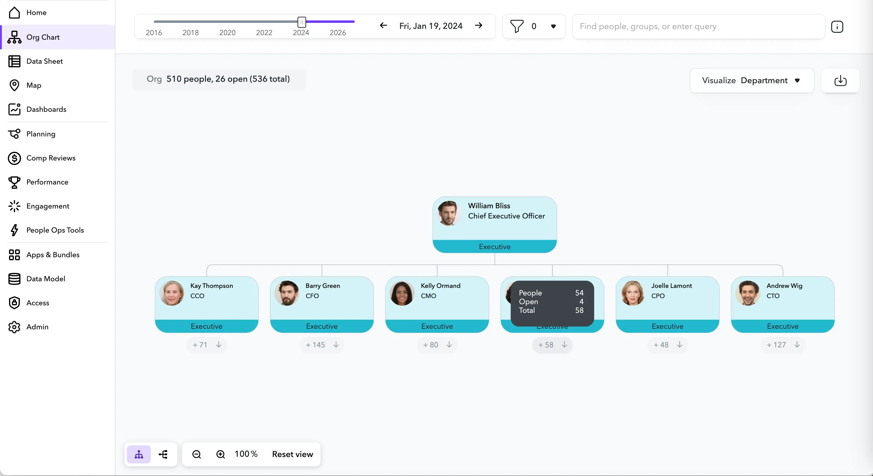Viewport: 873px width, 476px height.
Task: Switch to vertical tree layout
Action: 139,454
